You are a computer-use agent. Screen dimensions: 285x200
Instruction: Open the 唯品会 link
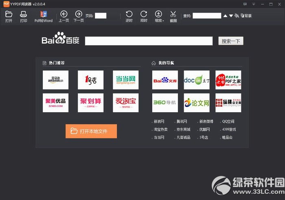[227, 138]
